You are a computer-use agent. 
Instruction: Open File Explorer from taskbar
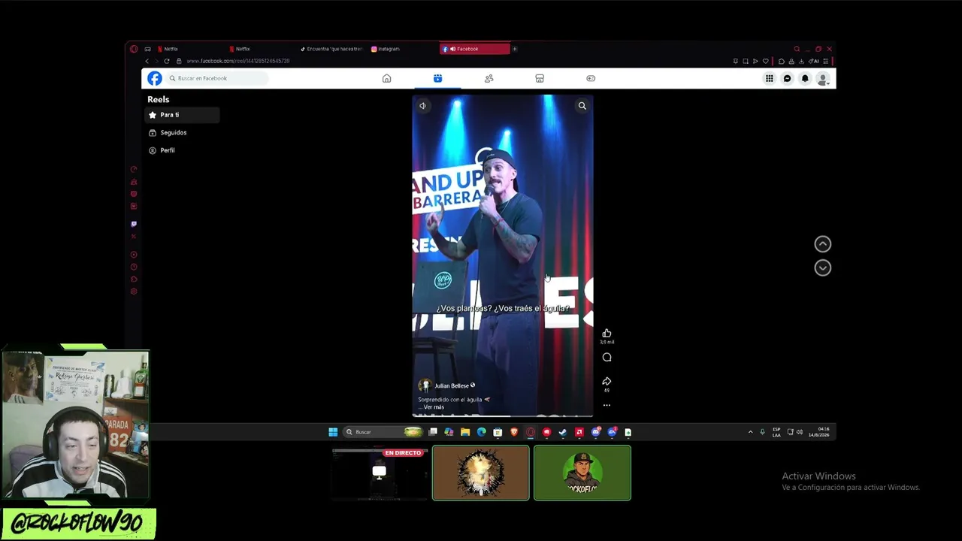(x=465, y=432)
